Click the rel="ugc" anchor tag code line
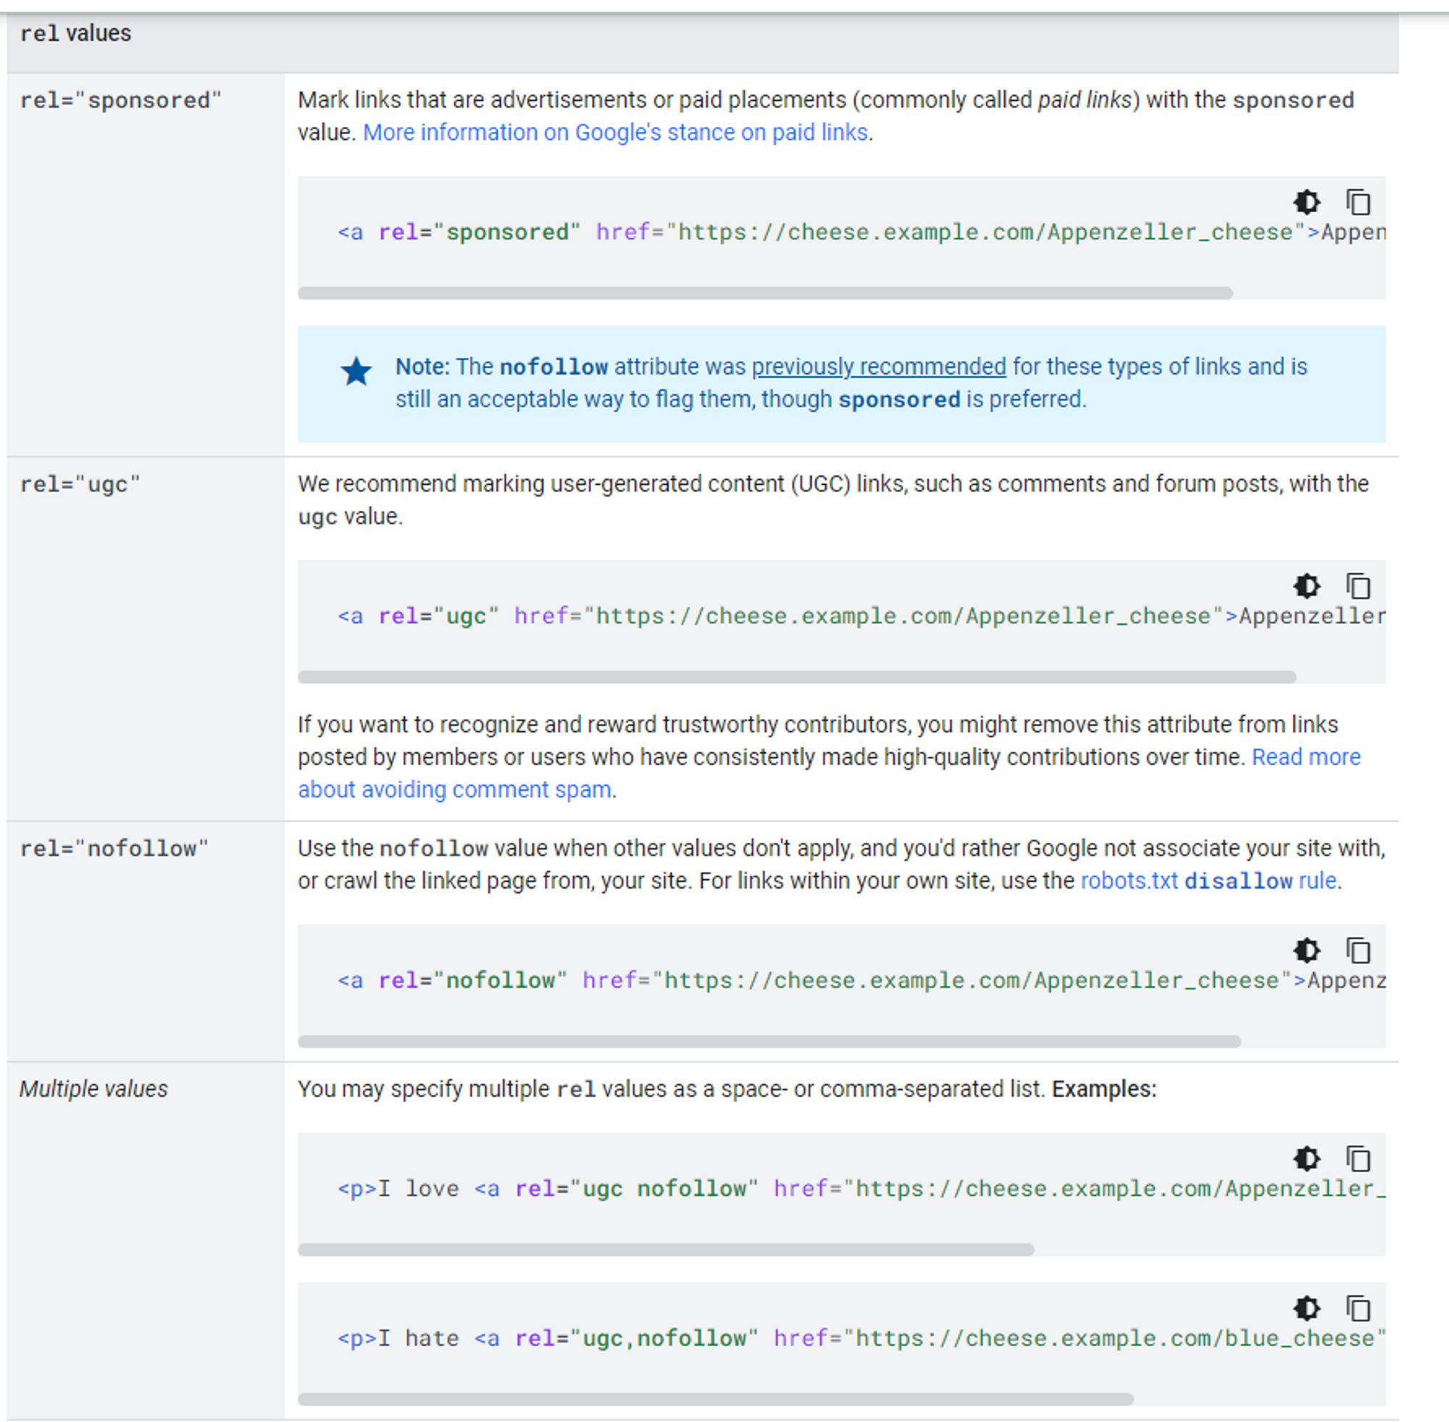Viewport: 1449px width, 1422px height. click(x=861, y=617)
